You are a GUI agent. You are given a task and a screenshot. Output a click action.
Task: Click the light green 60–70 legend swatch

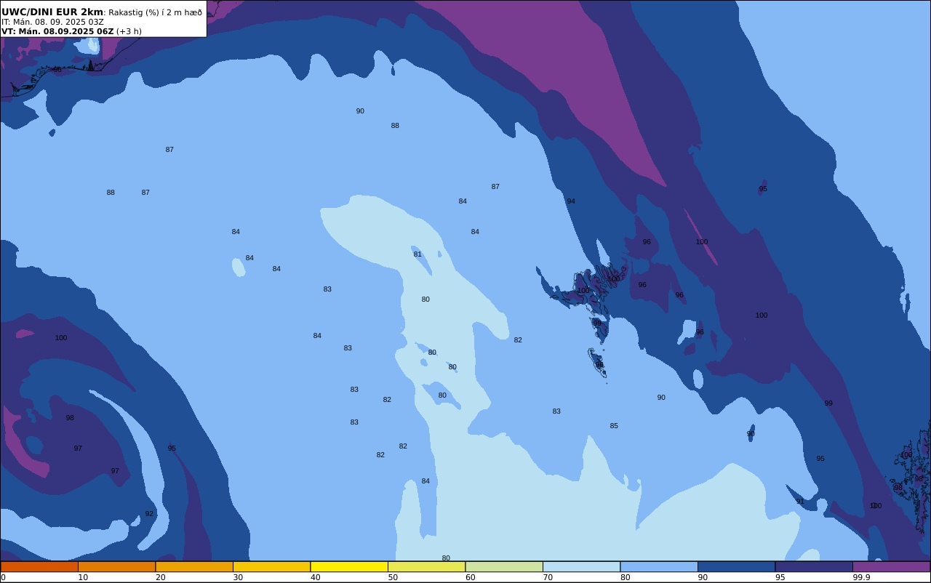(x=504, y=566)
